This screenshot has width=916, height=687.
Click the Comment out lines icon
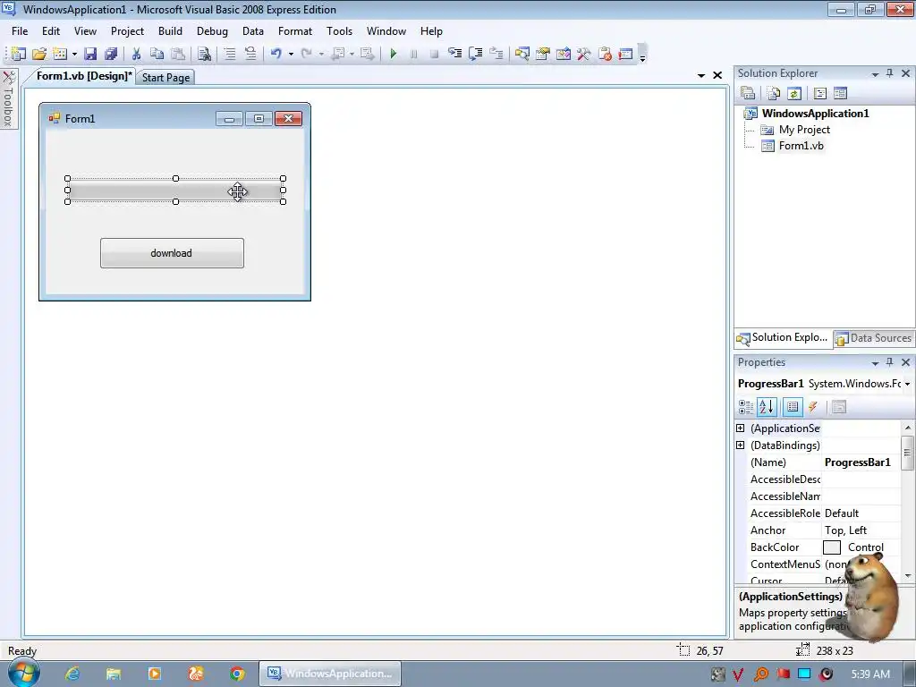[x=230, y=54]
